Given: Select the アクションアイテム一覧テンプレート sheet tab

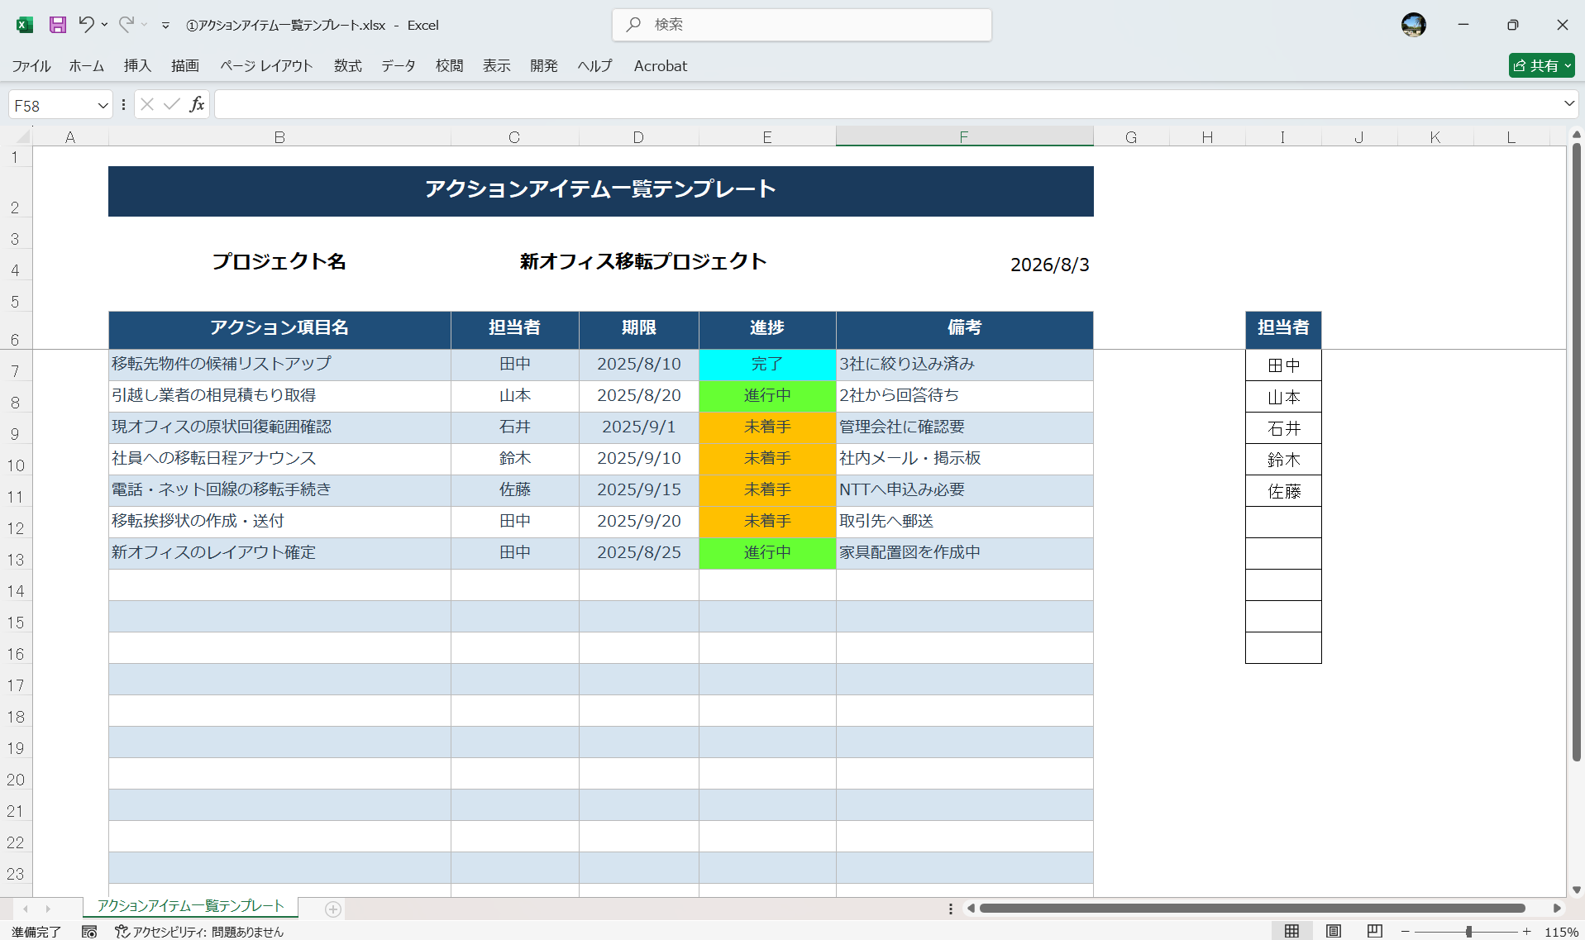Looking at the screenshot, I should pyautogui.click(x=190, y=906).
